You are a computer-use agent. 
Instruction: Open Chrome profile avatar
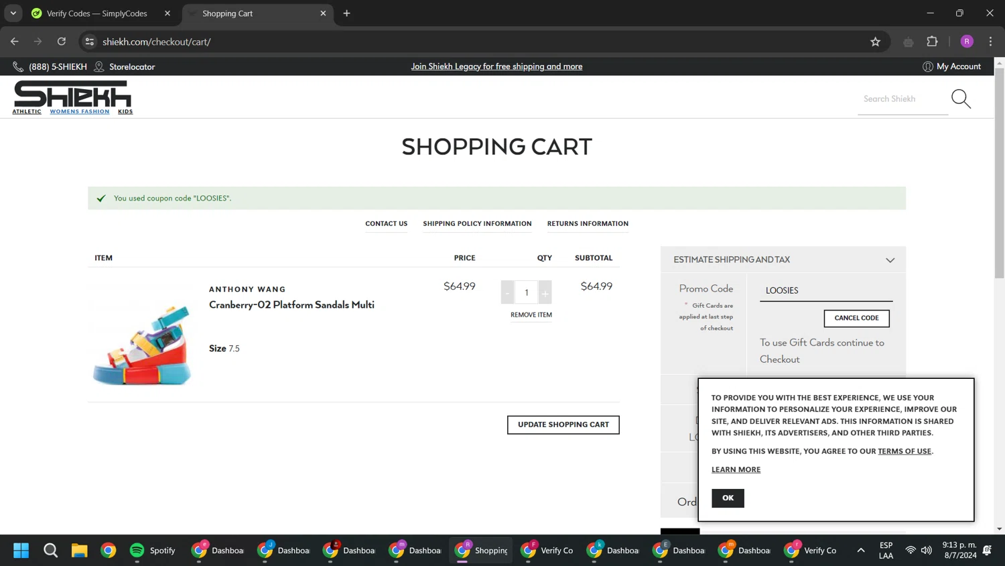point(967,42)
